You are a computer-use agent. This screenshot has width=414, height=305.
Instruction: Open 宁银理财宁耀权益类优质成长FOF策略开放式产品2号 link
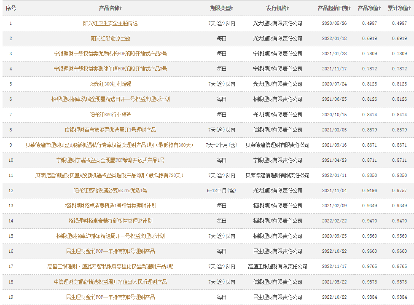pos(110,54)
